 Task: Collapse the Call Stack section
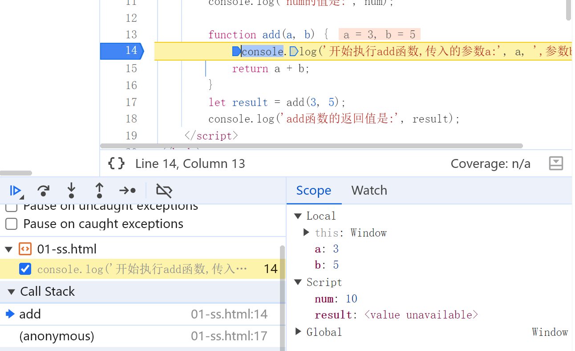pos(11,292)
